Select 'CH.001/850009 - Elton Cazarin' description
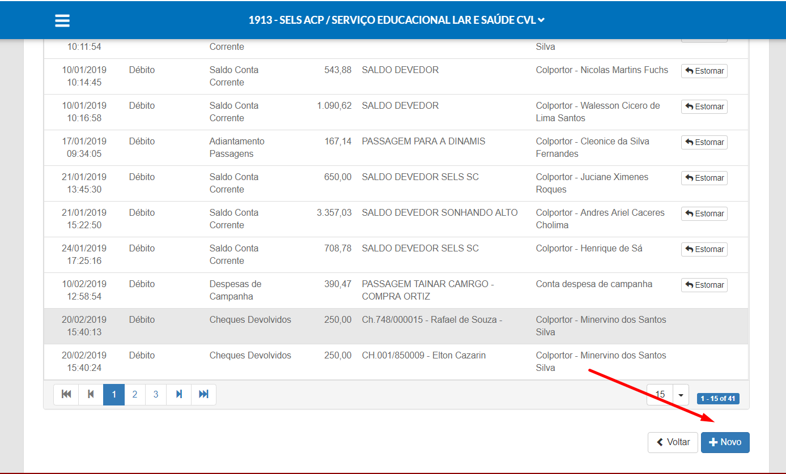The height and width of the screenshot is (474, 786). [x=423, y=356]
